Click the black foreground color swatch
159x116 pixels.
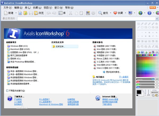coord(139,92)
